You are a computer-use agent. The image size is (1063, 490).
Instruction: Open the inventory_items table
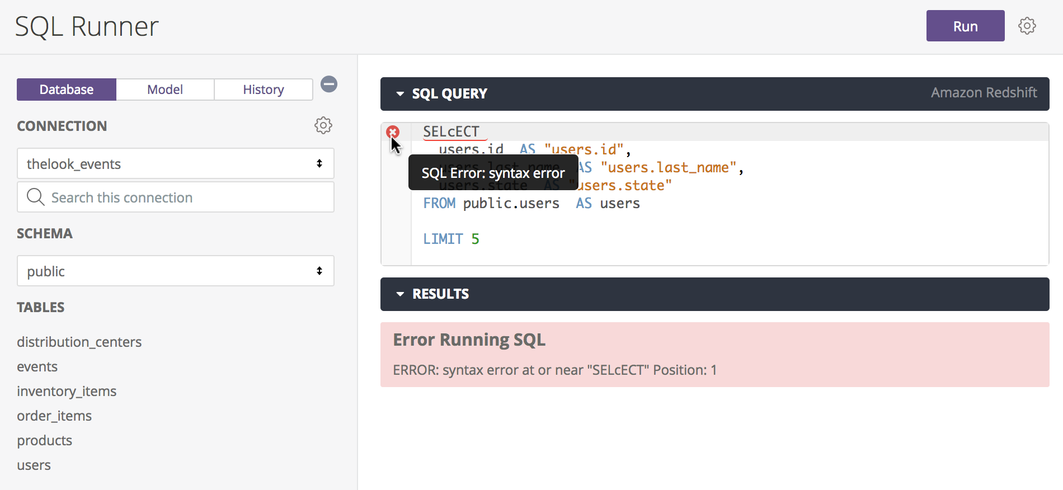pyautogui.click(x=67, y=391)
